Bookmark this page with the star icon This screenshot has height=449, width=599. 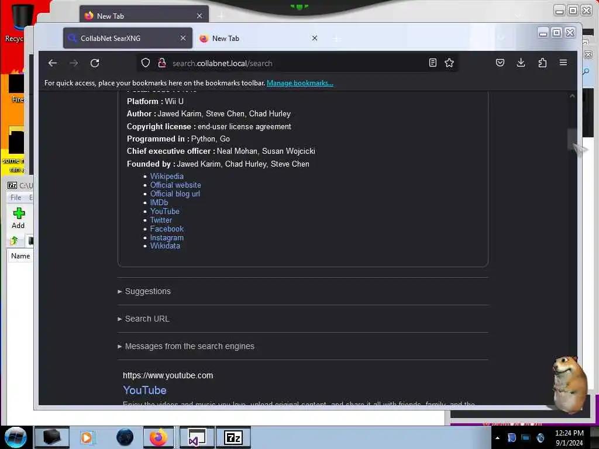click(449, 63)
